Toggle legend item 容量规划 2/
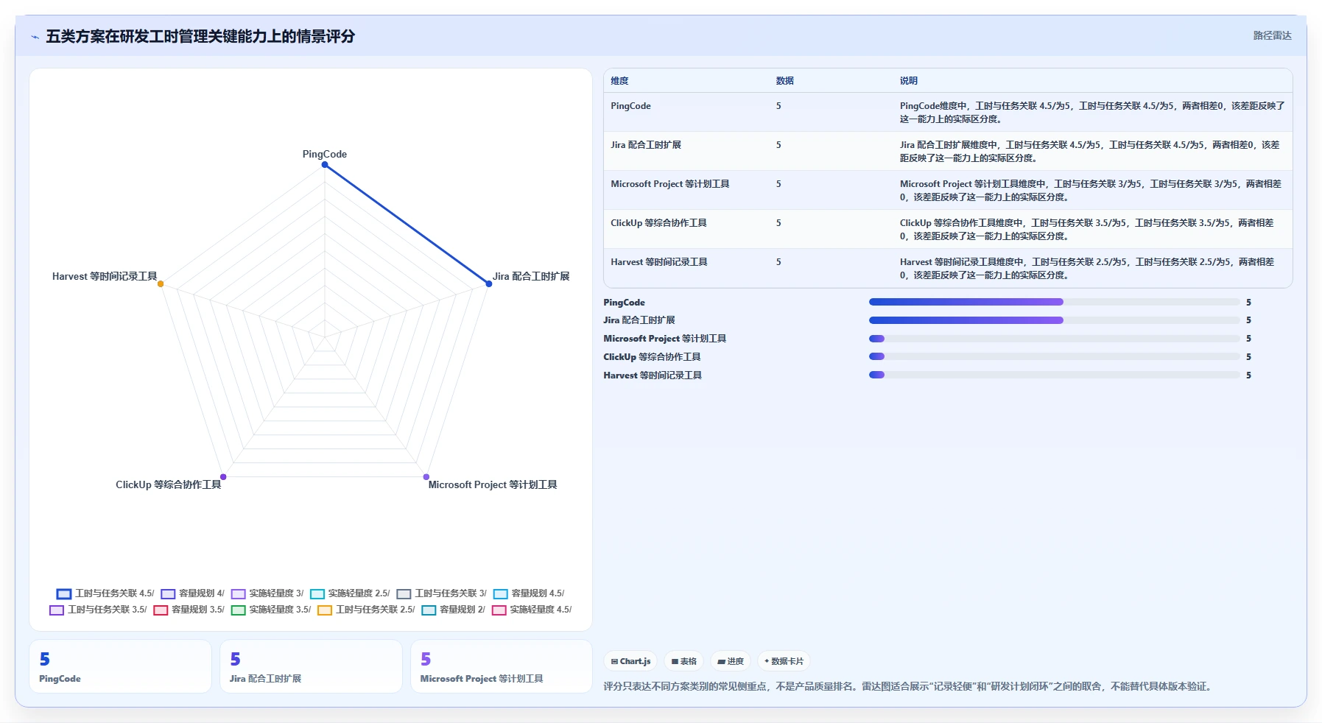Viewport: 1322px width, 723px height. pos(454,610)
